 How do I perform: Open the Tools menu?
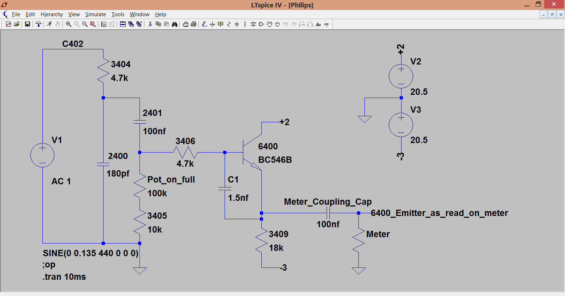point(118,14)
